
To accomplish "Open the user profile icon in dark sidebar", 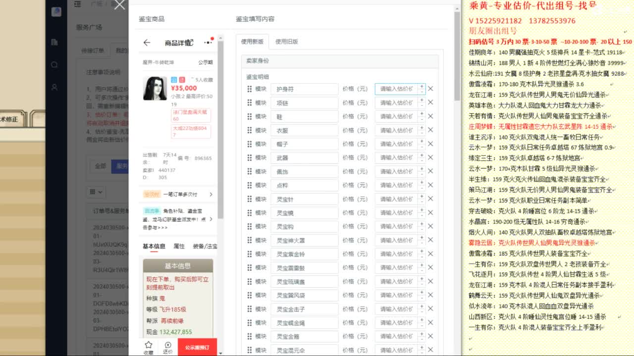I will [x=54, y=87].
